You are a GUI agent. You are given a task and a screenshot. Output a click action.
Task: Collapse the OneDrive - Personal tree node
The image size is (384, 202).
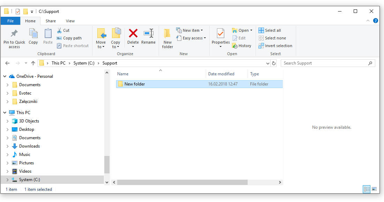pos(5,76)
